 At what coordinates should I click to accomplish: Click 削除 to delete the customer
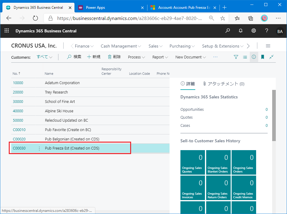coord(114,57)
